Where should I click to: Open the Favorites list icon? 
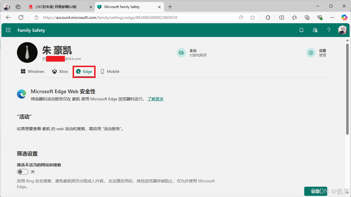294,17
